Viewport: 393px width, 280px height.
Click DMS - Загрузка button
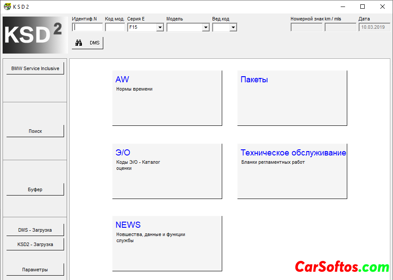click(x=35, y=230)
